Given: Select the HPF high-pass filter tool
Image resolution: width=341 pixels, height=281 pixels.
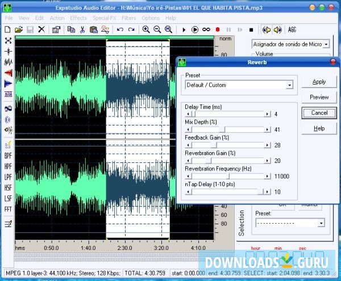Looking at the screenshot, I should 8,166.
